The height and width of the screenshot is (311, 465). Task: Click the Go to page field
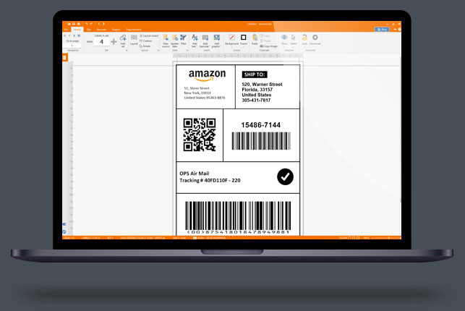click(72, 45)
